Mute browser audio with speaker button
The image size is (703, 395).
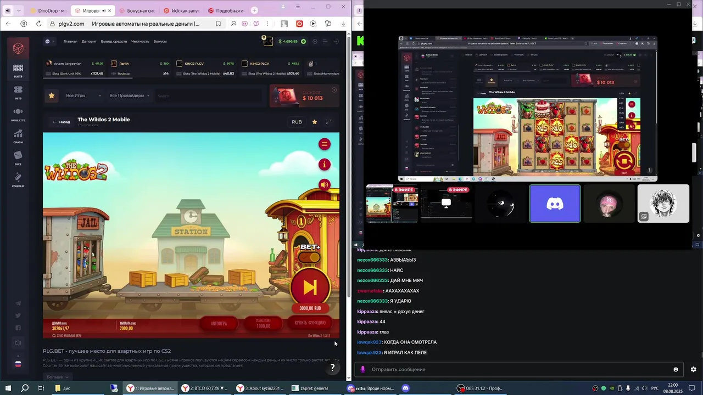(8, 10)
